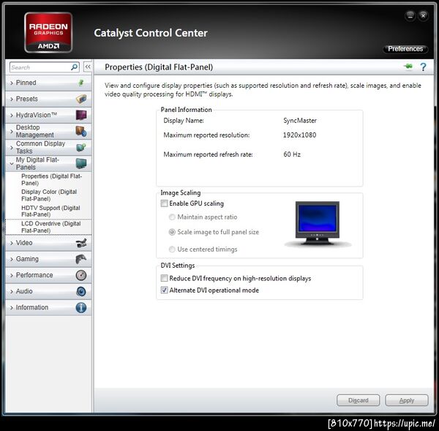Expand the Information section

point(48,307)
